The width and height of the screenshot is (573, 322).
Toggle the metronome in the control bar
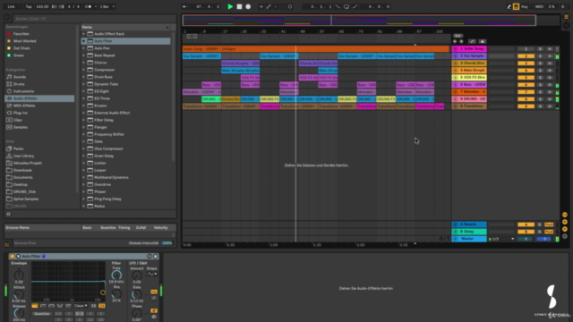88,6
